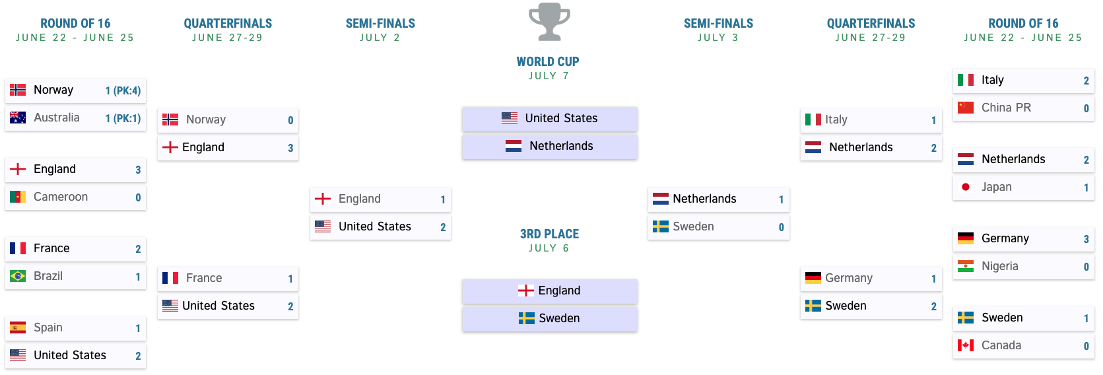
Task: Open England in the 3rd place match
Action: click(549, 290)
